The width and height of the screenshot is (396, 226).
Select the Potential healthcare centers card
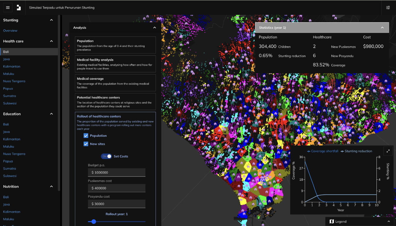115,101
